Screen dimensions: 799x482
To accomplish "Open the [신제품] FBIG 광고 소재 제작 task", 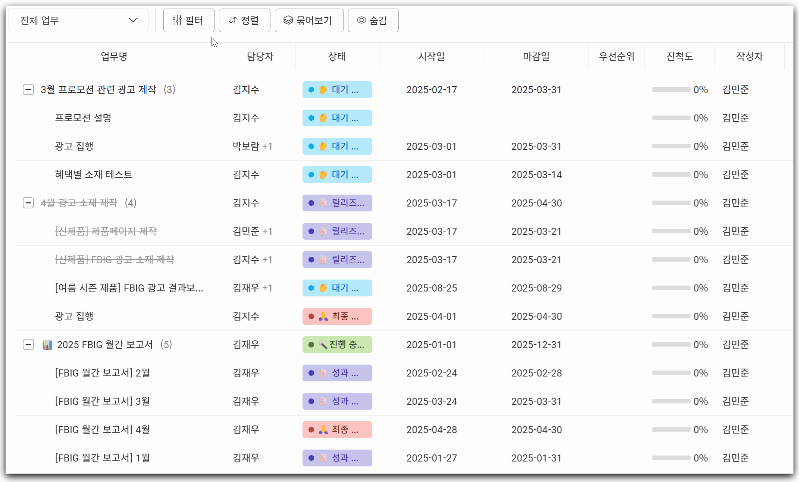I will click(114, 259).
